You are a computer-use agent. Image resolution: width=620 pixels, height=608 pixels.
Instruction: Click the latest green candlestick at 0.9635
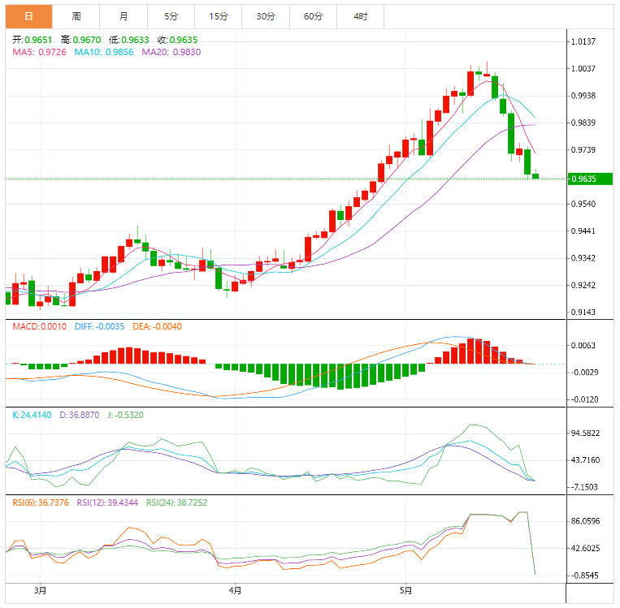pos(535,176)
